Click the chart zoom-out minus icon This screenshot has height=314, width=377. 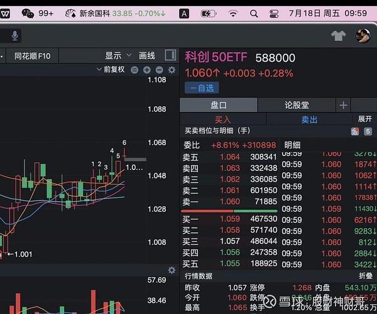(x=134, y=70)
